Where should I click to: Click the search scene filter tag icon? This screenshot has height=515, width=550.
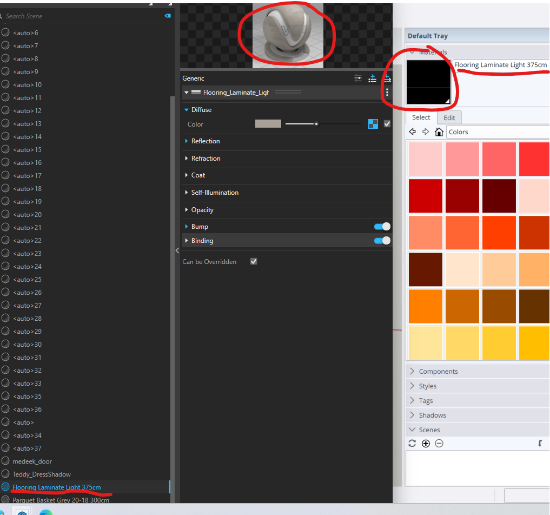(168, 16)
